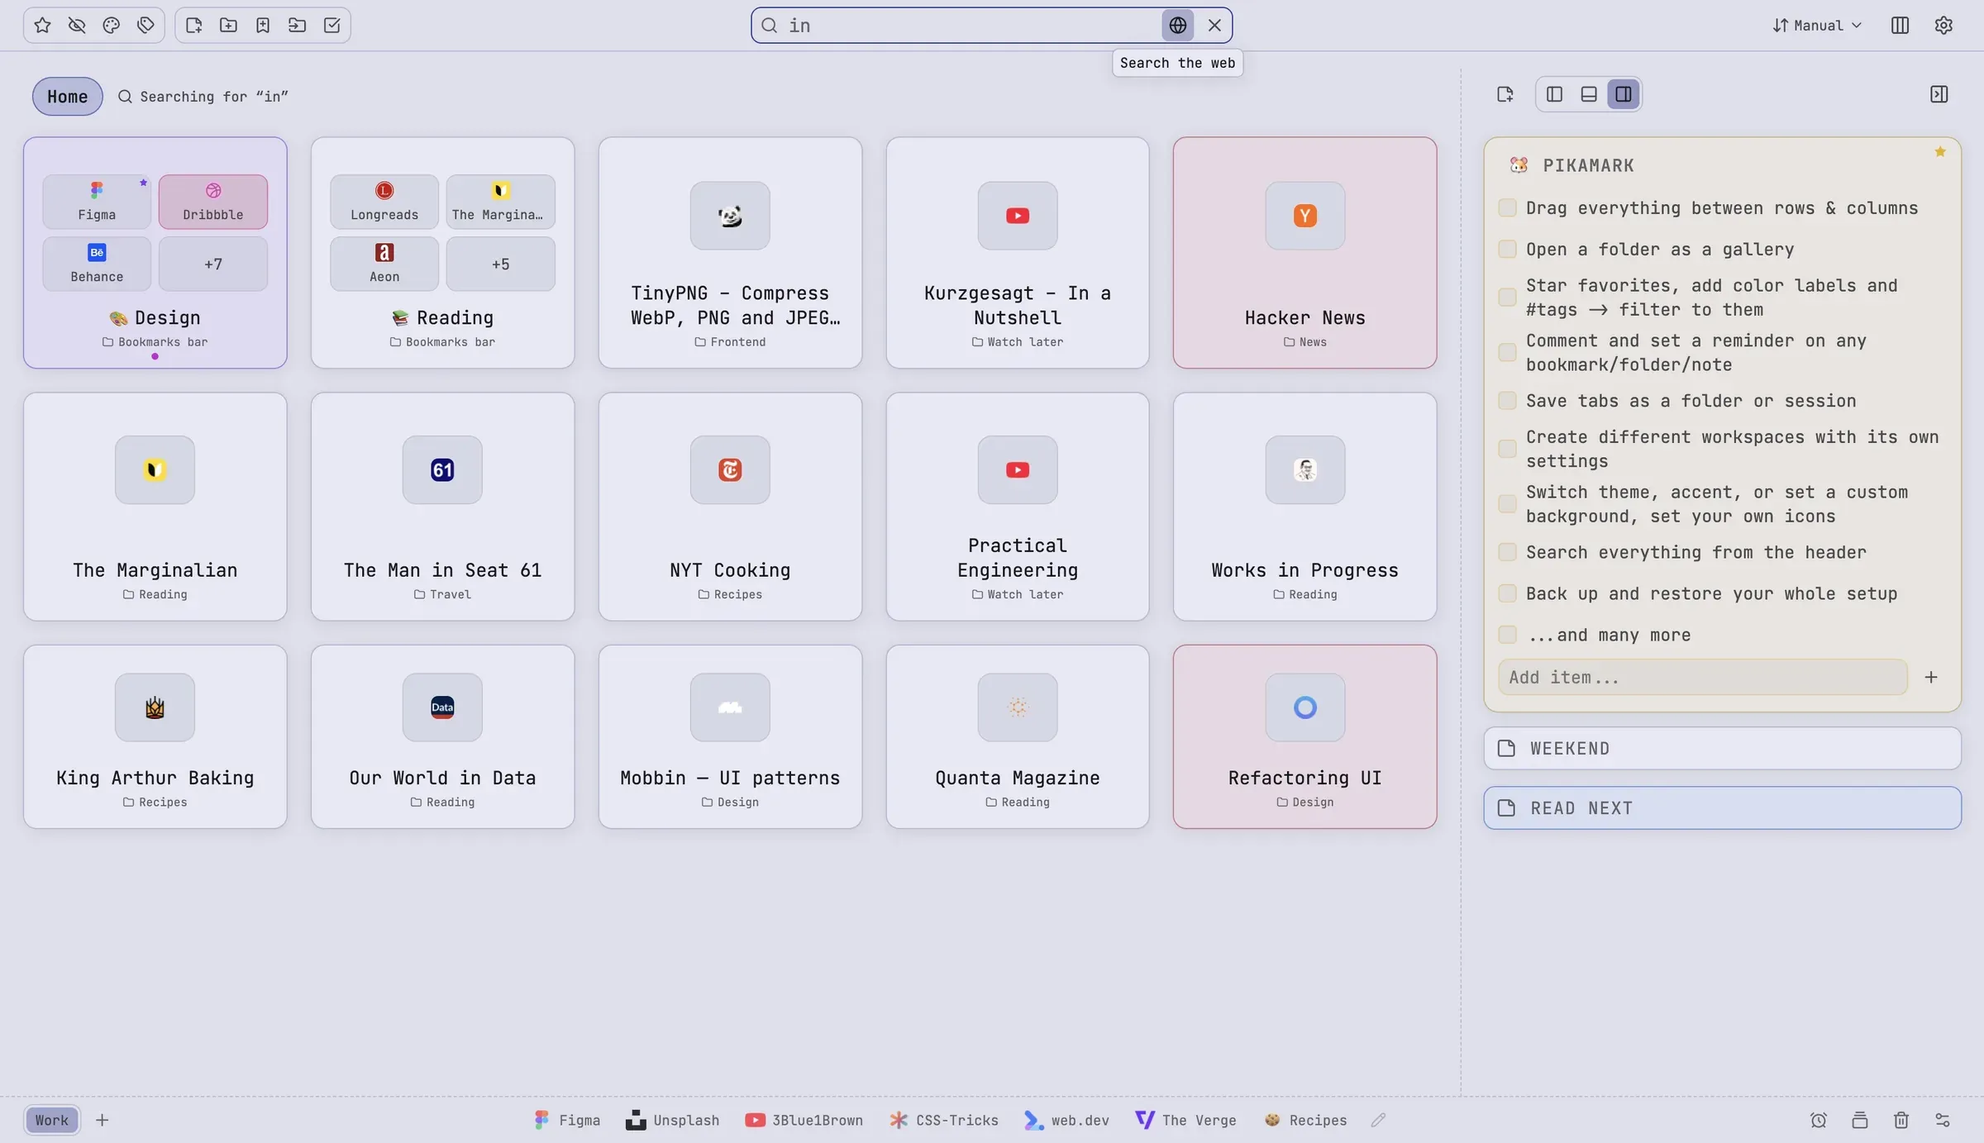Image resolution: width=1984 pixels, height=1143 pixels.
Task: Toggle hidden items with the crossed-eye icon
Action: (77, 25)
